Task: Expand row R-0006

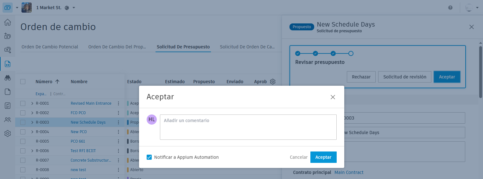Action: (x=32, y=151)
